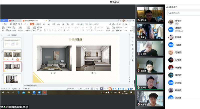Start slideshow from status bar play button
The width and height of the screenshot is (200, 109).
102,88
